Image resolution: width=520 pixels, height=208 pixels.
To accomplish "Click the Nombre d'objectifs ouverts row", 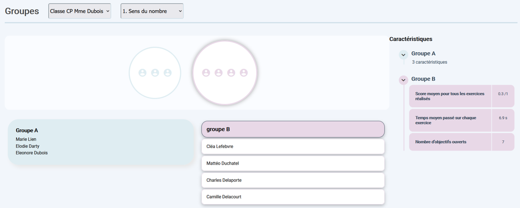I will click(461, 142).
